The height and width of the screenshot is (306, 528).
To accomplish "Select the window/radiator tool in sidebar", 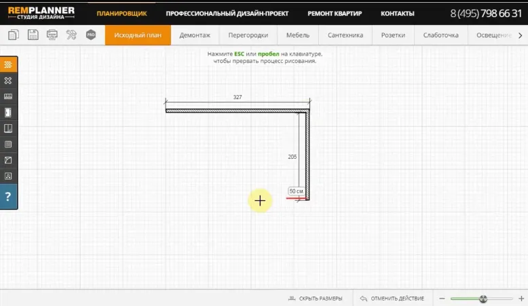I will pyautogui.click(x=8, y=96).
